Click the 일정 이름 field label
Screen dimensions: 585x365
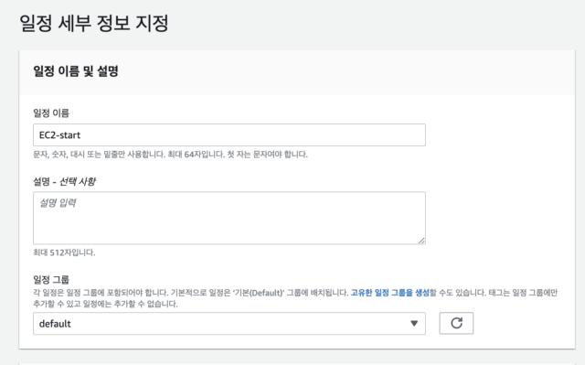coord(51,113)
